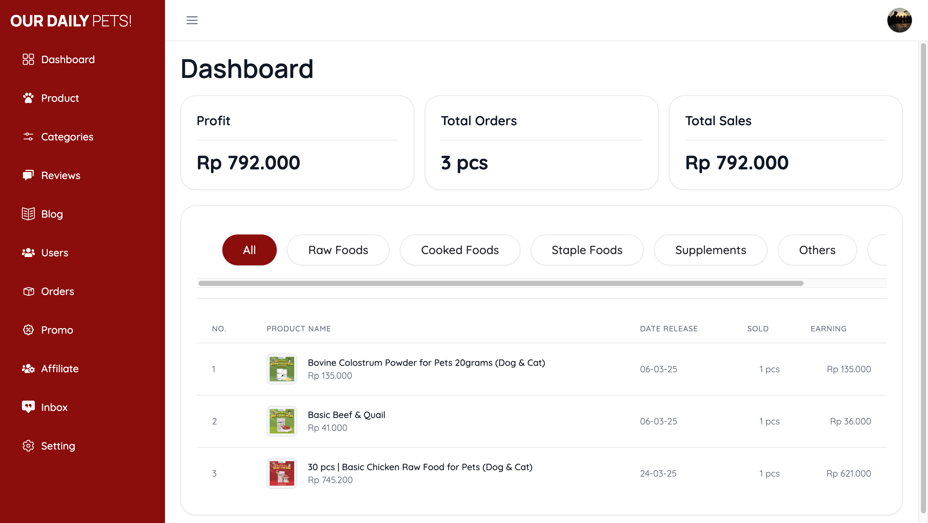Filter products by Raw Foods

(338, 250)
